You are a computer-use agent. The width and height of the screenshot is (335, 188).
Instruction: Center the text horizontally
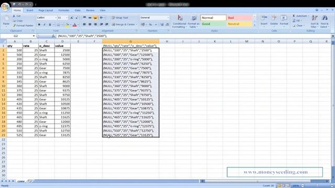pyautogui.click(x=90, y=25)
